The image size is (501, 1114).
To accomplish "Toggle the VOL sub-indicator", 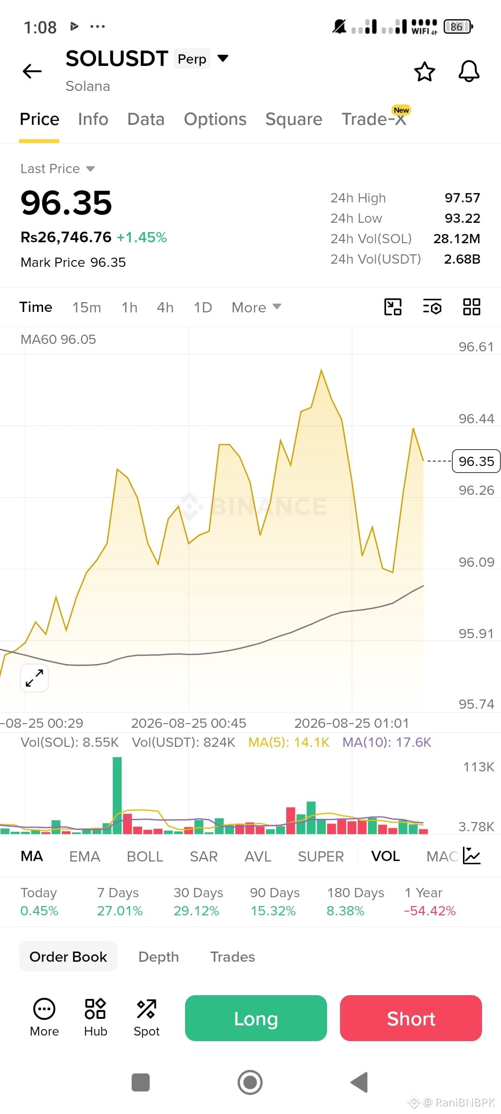I will point(385,856).
